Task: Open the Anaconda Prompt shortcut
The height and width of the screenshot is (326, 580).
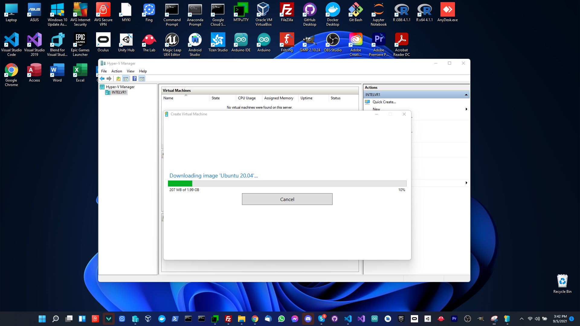Action: pyautogui.click(x=195, y=14)
